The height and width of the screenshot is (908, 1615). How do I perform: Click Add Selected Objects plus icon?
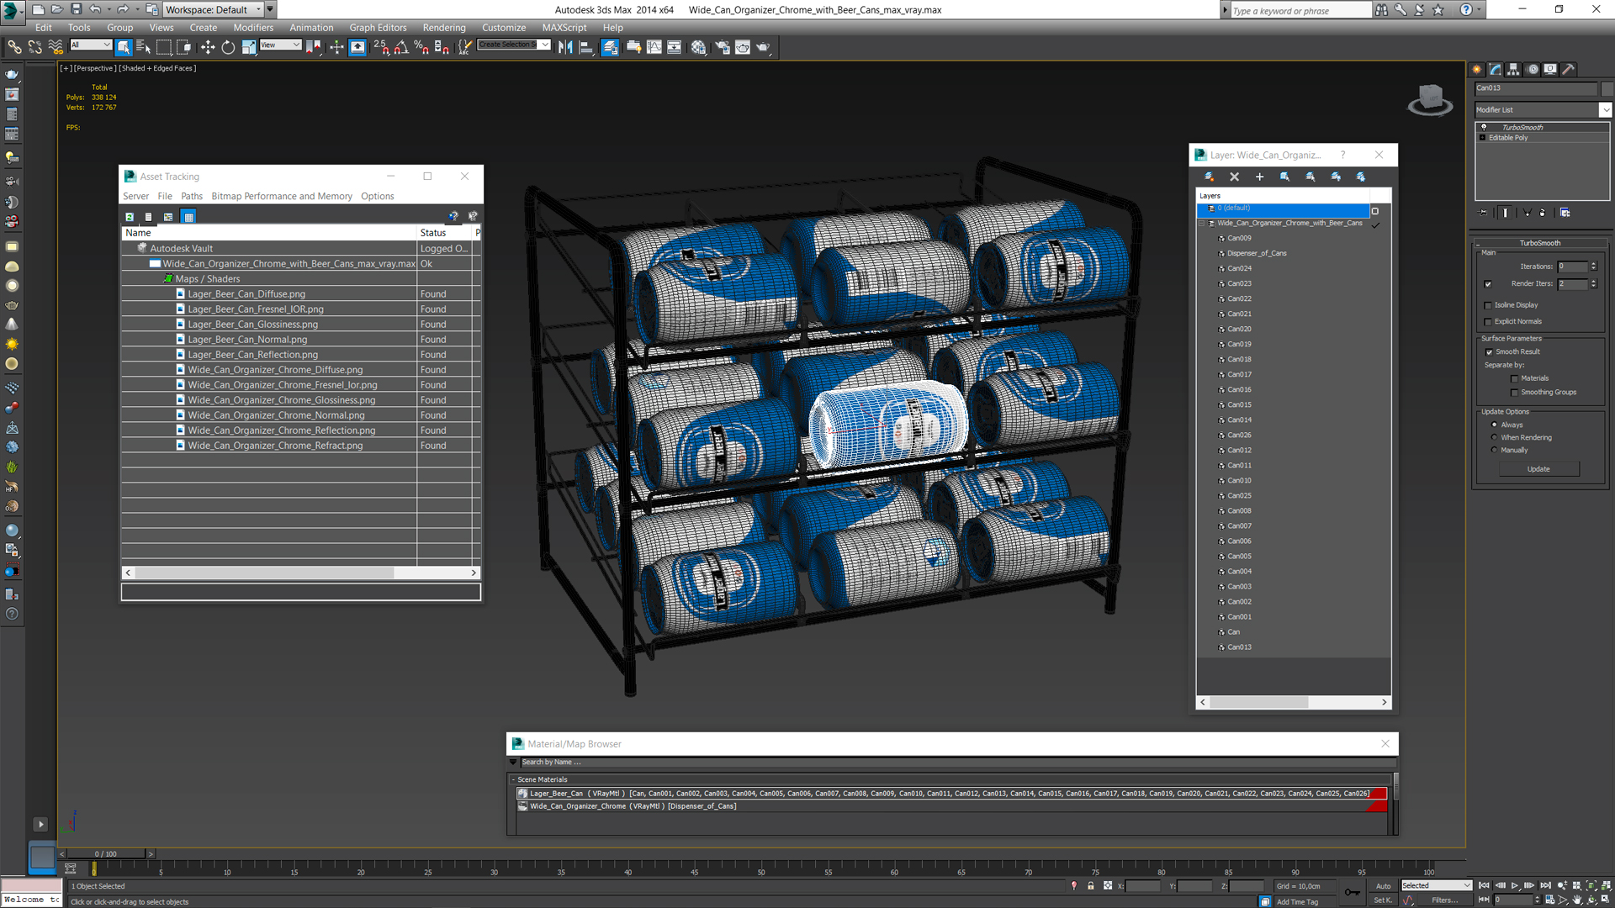point(1259,177)
